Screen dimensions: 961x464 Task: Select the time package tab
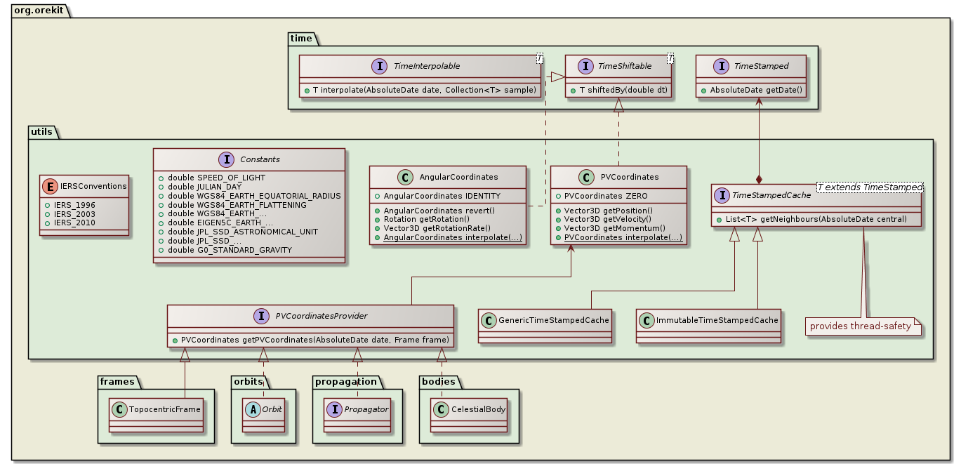pyautogui.click(x=303, y=37)
